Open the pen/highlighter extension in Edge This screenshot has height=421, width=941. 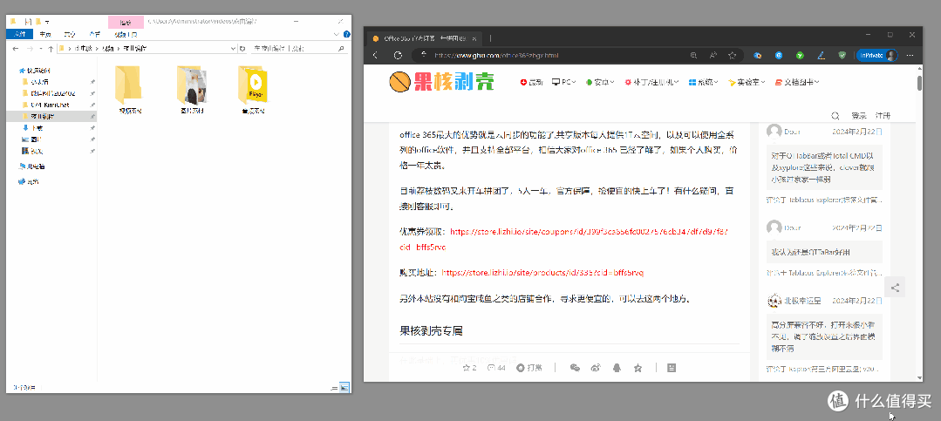(x=821, y=55)
